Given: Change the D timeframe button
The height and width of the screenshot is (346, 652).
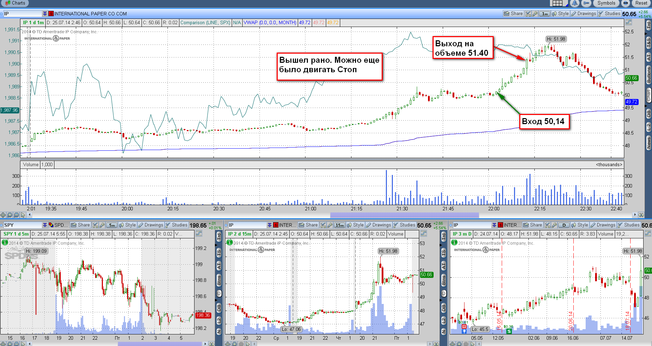Looking at the screenshot, I should (x=564, y=225).
